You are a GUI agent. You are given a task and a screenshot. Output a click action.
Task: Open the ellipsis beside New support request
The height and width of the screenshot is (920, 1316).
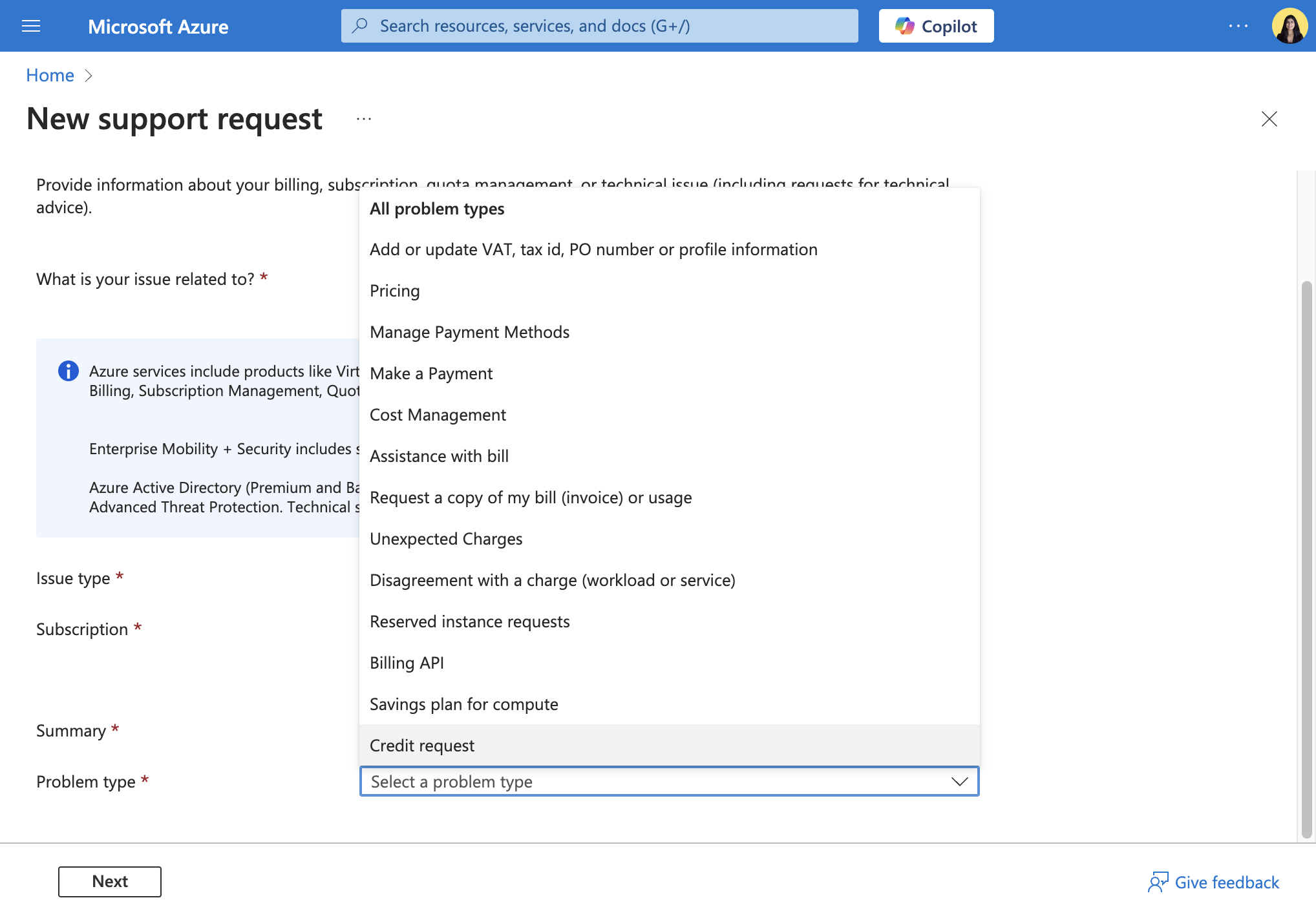pos(364,119)
